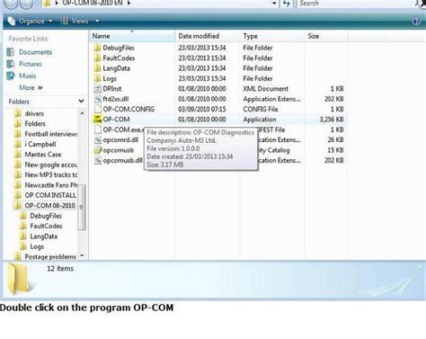Select the Folders item in tree
Image resolution: width=426 pixels, height=339 pixels.
point(35,124)
